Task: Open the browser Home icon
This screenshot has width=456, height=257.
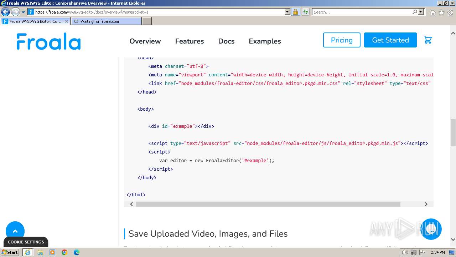Action: [x=432, y=12]
